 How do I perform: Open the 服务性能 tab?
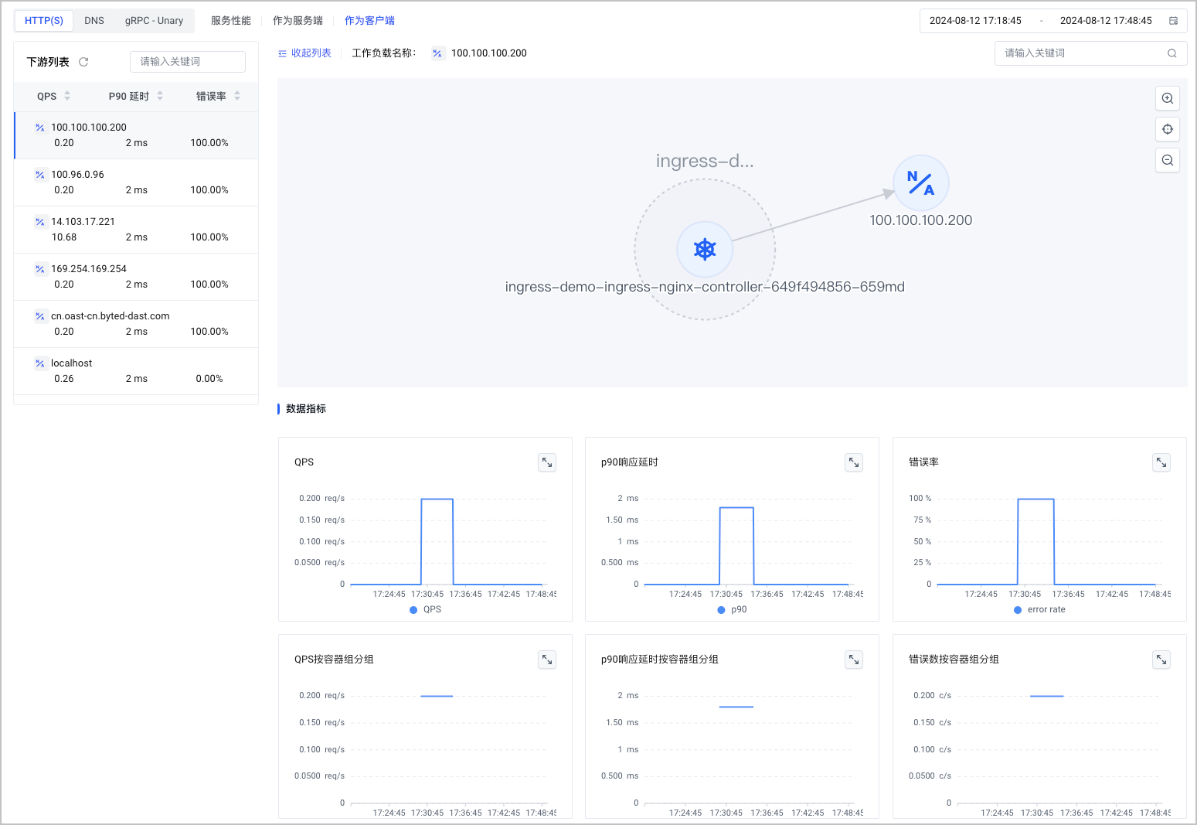[x=231, y=21]
